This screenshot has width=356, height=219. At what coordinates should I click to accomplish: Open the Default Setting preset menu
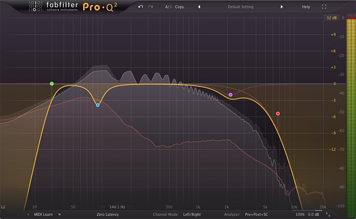coord(240,7)
